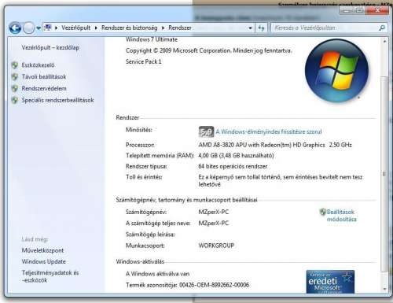
Task: Refresh the page with the arrows button
Action: pyautogui.click(x=261, y=28)
